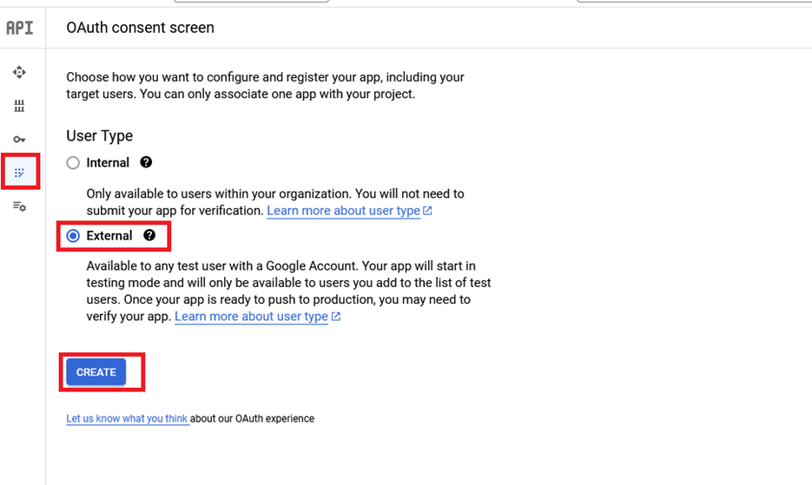
Task: Open Learn more link under External description
Action: (x=251, y=317)
